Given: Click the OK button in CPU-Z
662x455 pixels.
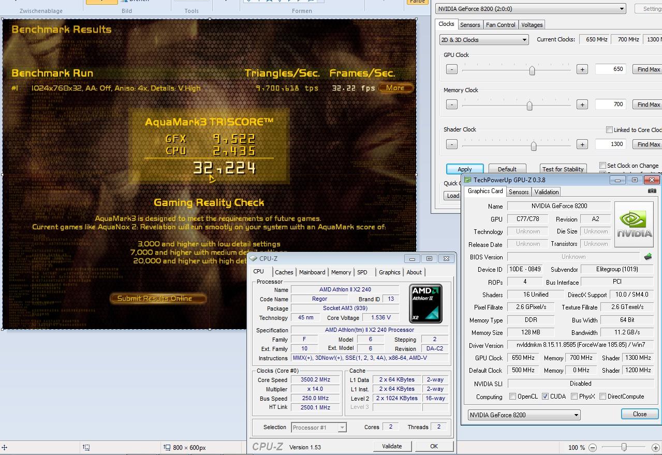Looking at the screenshot, I should click(434, 446).
